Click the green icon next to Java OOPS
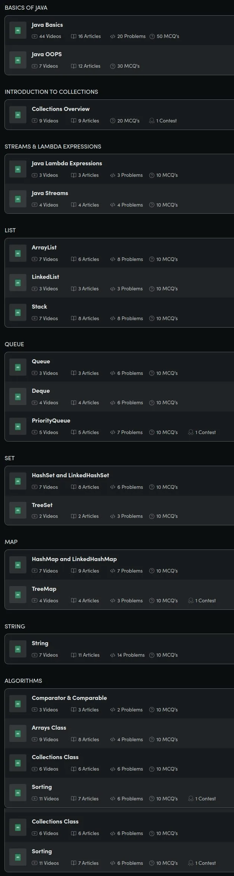This screenshot has height=876, width=234. click(17, 60)
